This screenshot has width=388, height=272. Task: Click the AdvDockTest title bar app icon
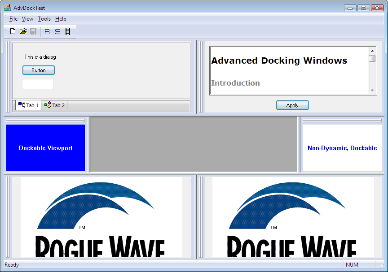coord(8,8)
